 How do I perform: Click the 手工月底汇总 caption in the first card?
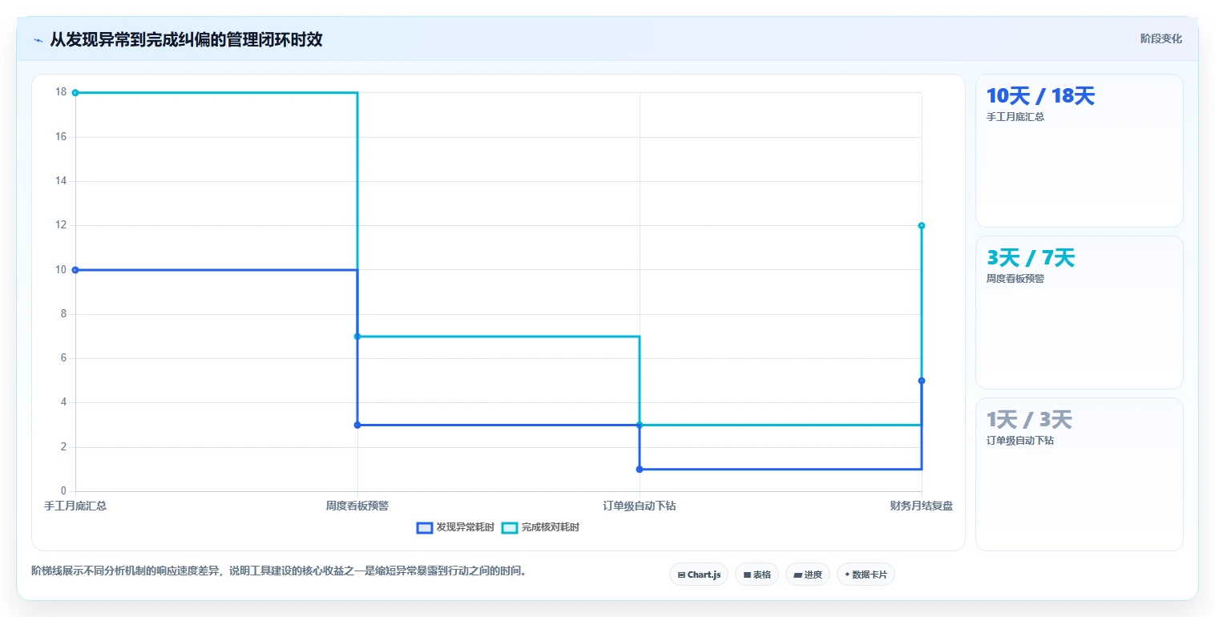pos(1015,117)
